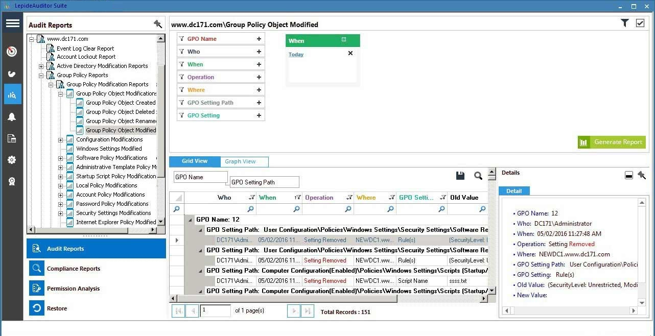Collapse Group Policy Object Modifications node
Image resolution: width=655 pixels, height=336 pixels.
pos(61,94)
